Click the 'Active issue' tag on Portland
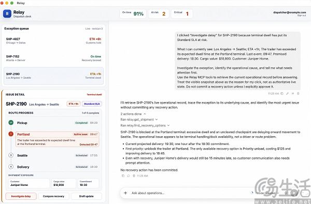 pyautogui.click(x=81, y=134)
